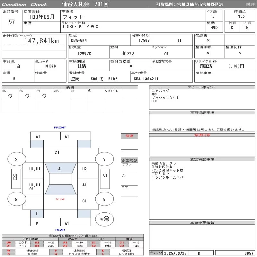Screen dimensions: 257x257
Task: Click the spare tire 有/無 circle indicator
Action: tap(105, 219)
